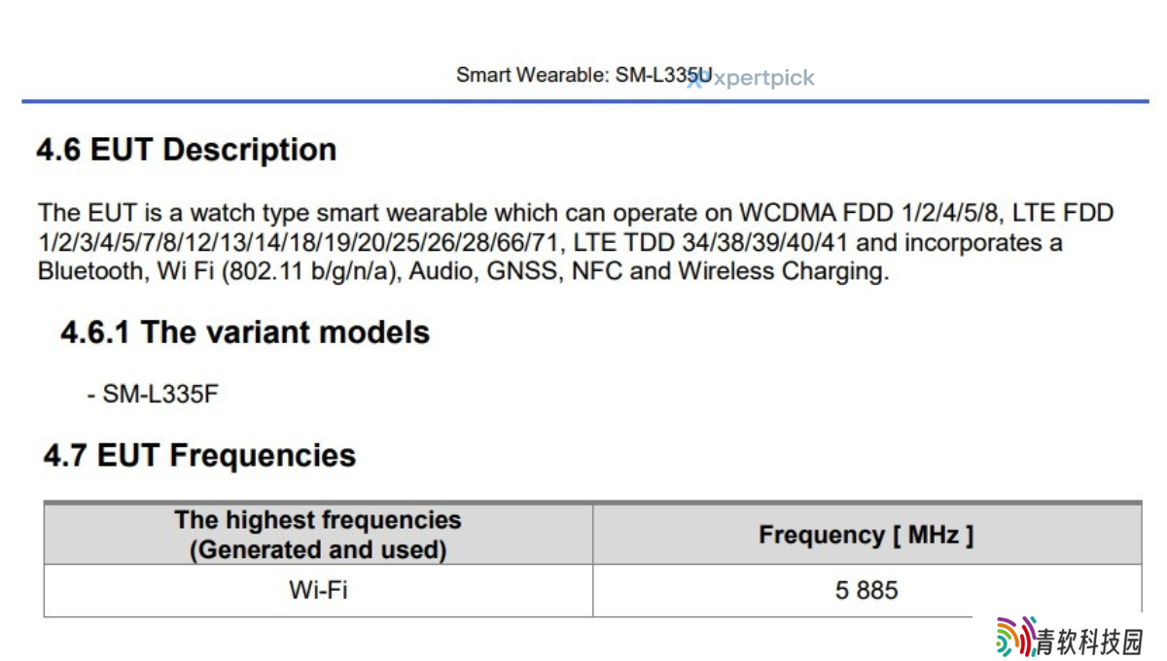Click the 青软科技园 watermark text
The image size is (1167, 661).
coord(1090,642)
